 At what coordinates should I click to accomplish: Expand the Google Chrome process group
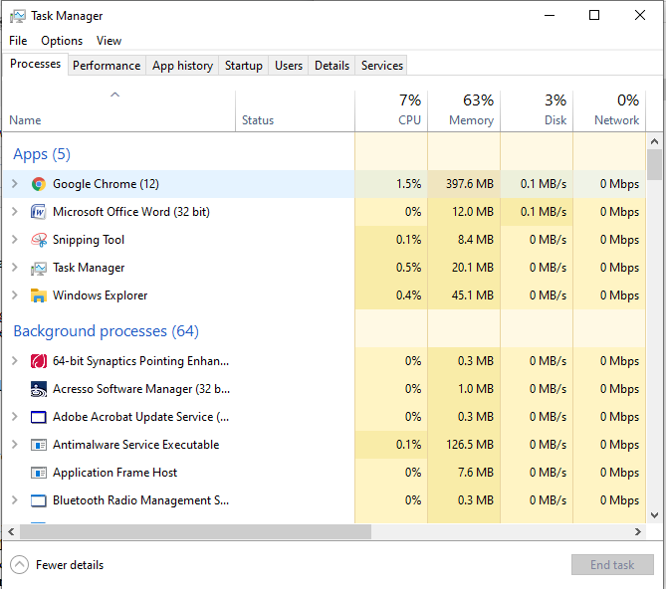pos(14,184)
